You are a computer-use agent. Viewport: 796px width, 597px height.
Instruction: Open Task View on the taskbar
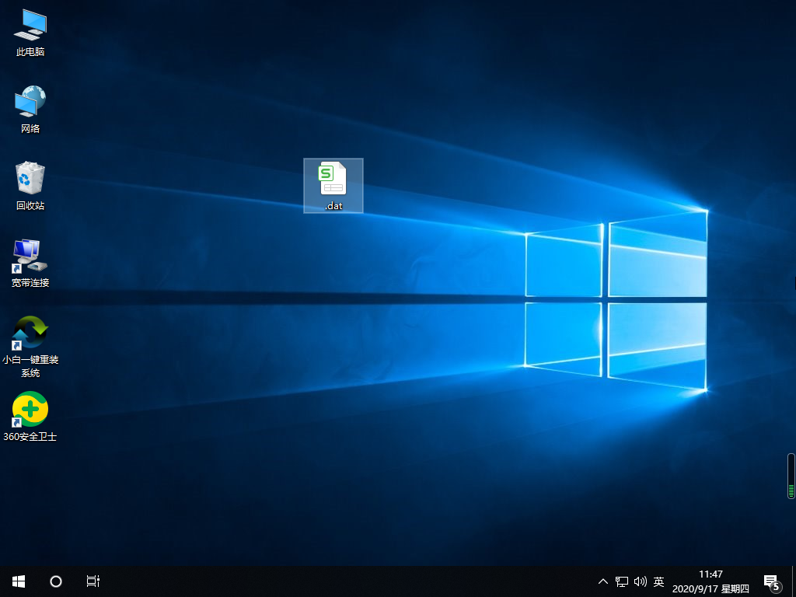[93, 581]
